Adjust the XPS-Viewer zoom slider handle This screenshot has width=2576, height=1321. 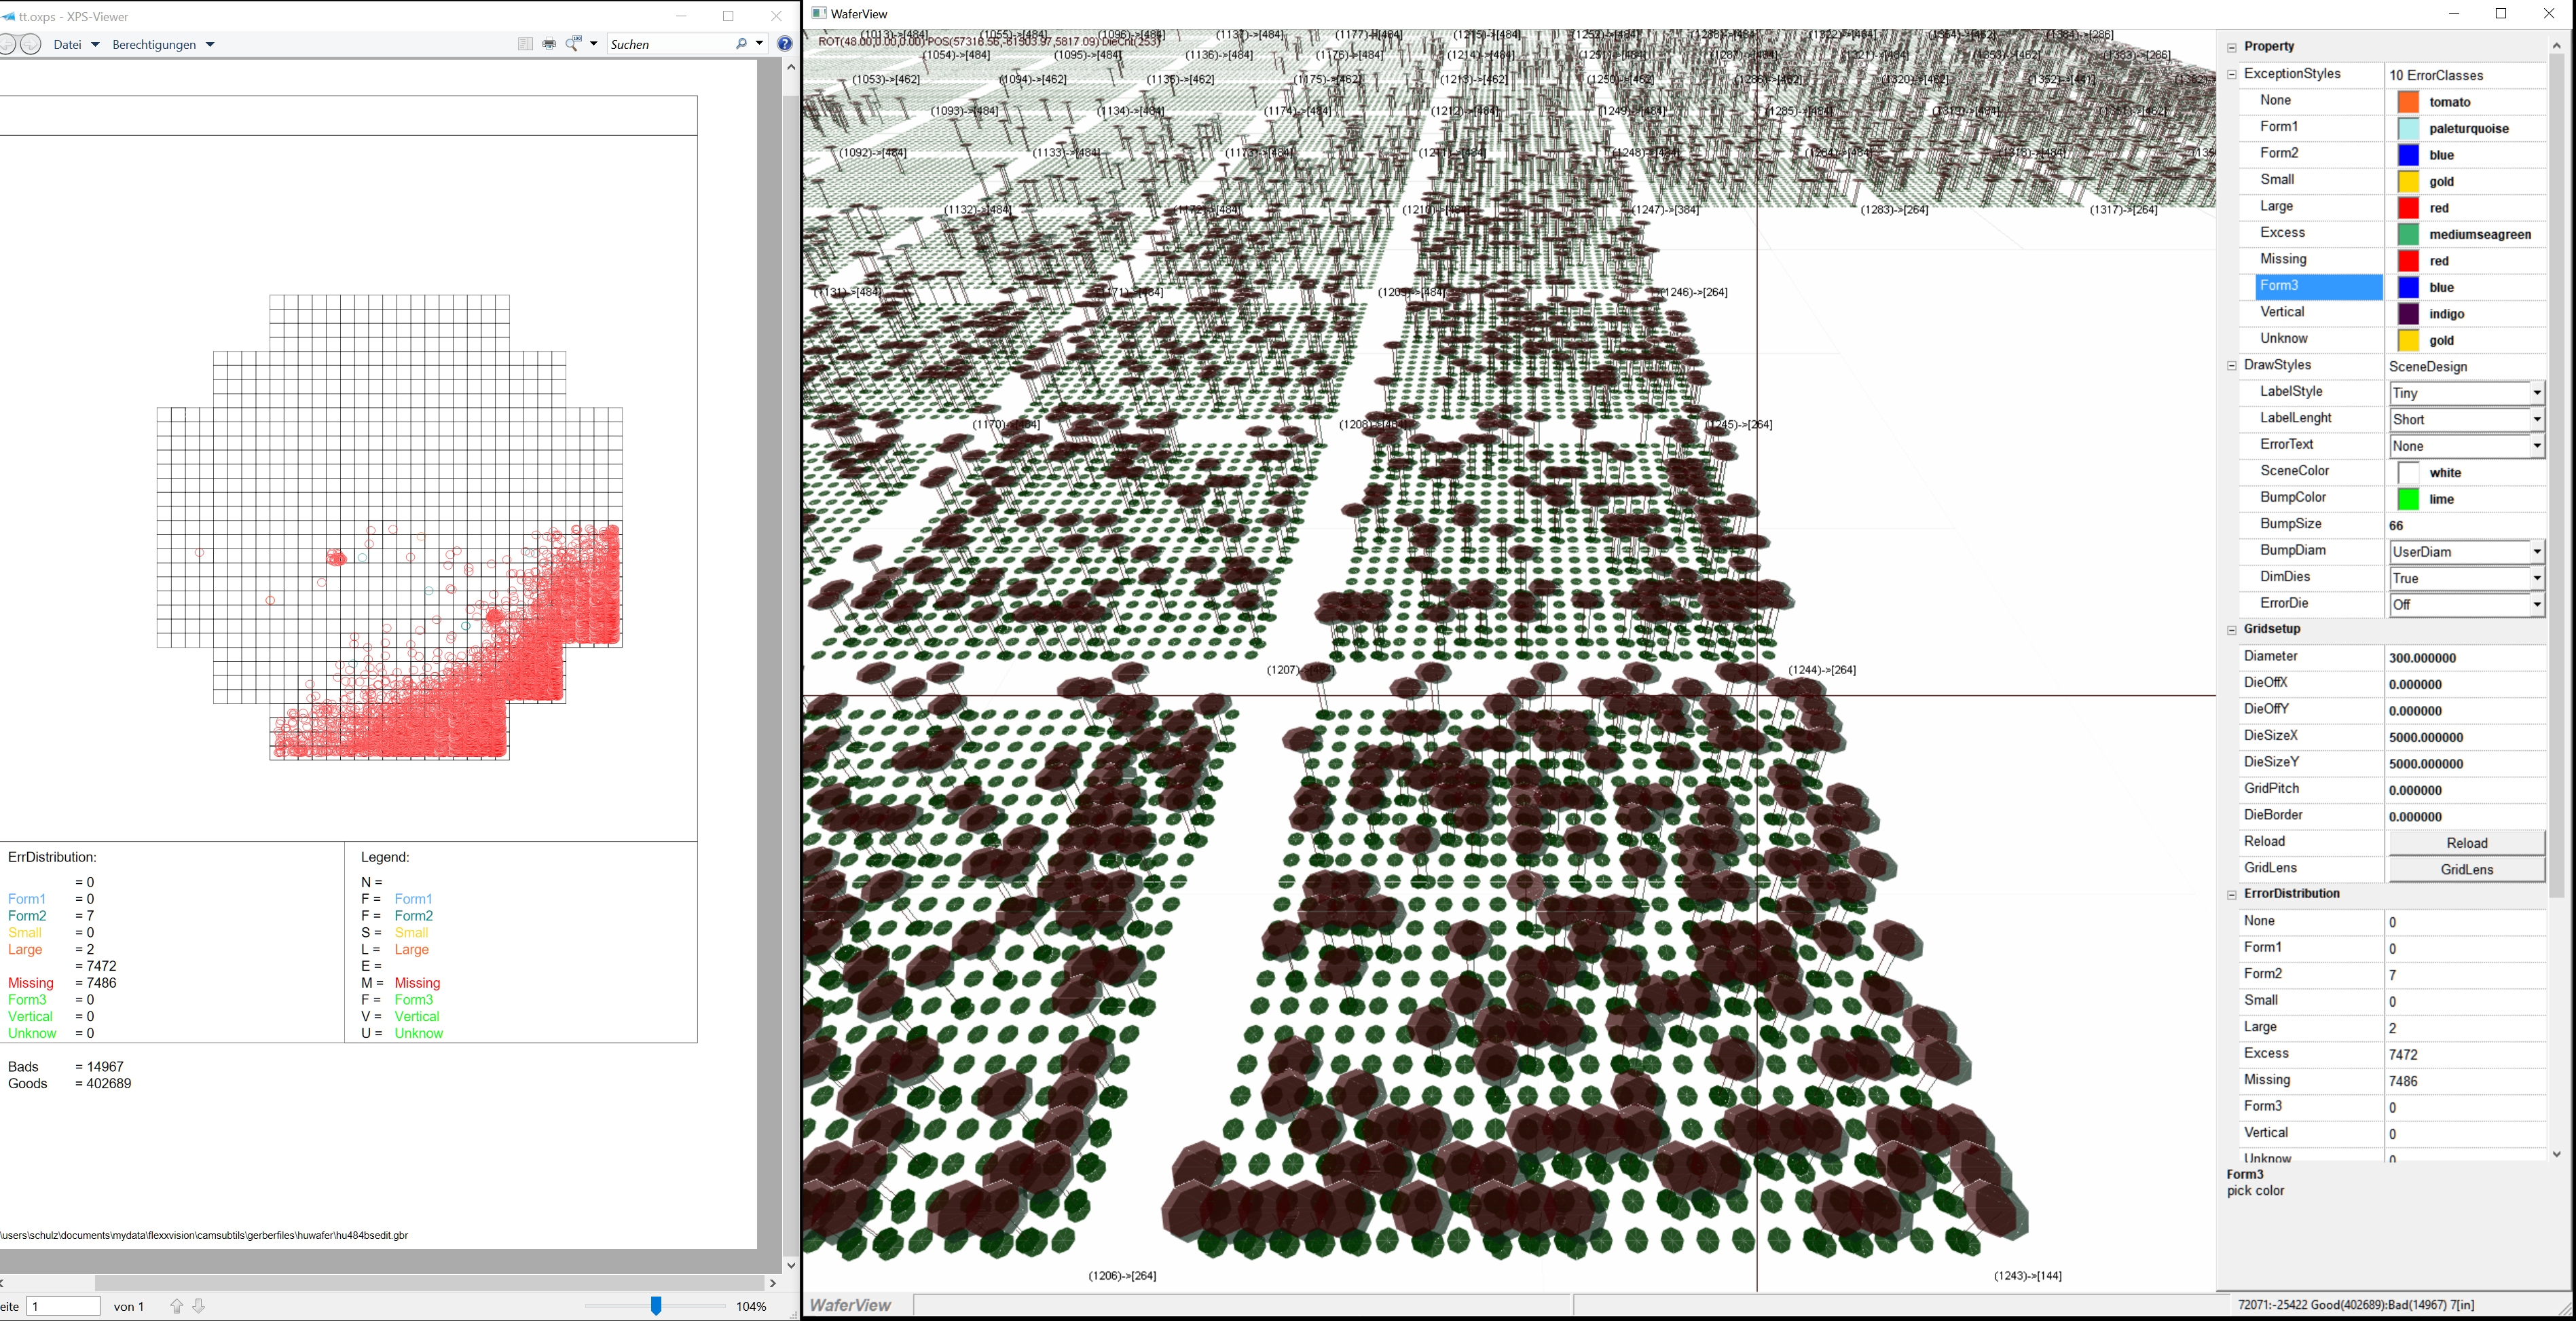[x=656, y=1306]
